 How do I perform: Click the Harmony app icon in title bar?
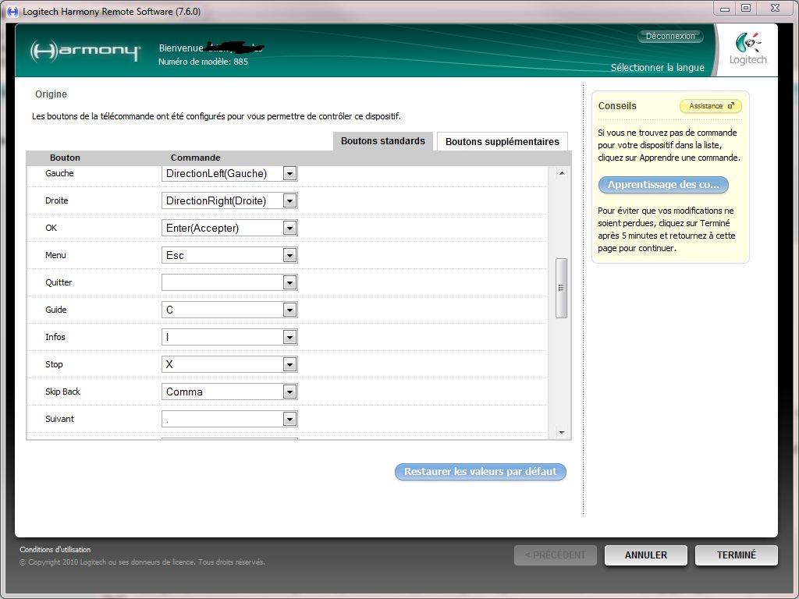point(12,11)
